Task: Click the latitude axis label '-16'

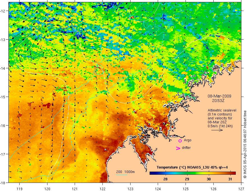Action: click(3, 126)
